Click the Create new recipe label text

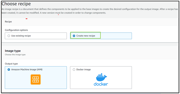pos(86,36)
